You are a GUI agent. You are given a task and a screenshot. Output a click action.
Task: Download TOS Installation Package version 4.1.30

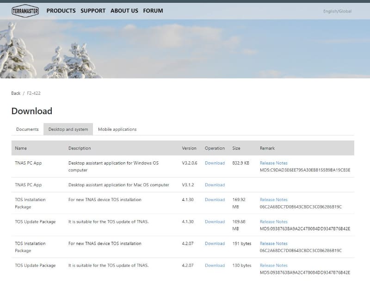(215, 200)
